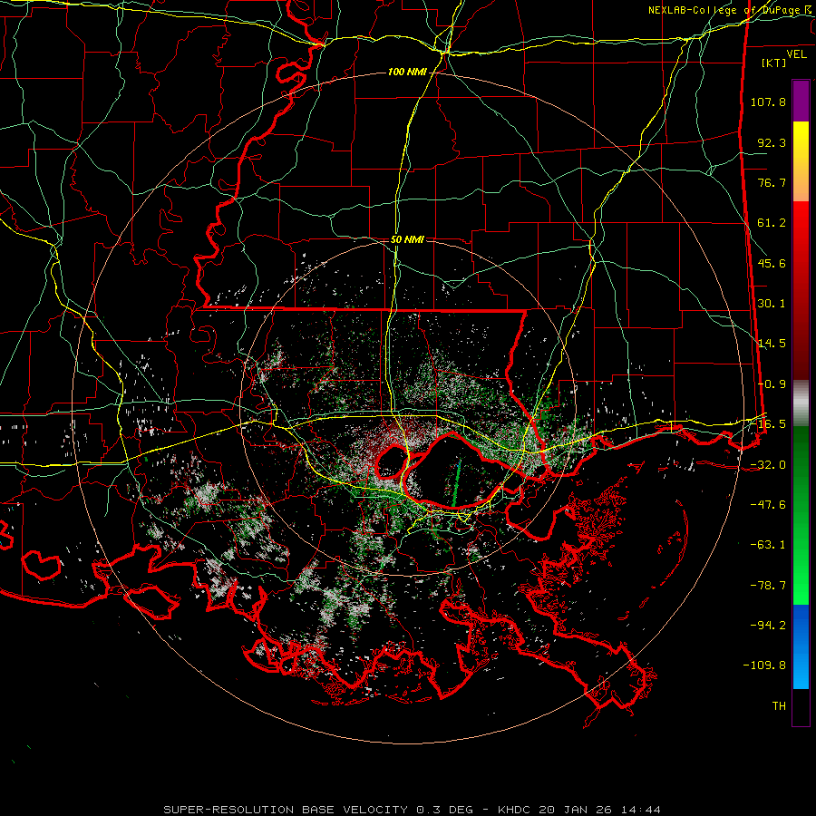The width and height of the screenshot is (816, 816).
Task: Click the 14.5 velocity scale value
Action: tap(772, 344)
